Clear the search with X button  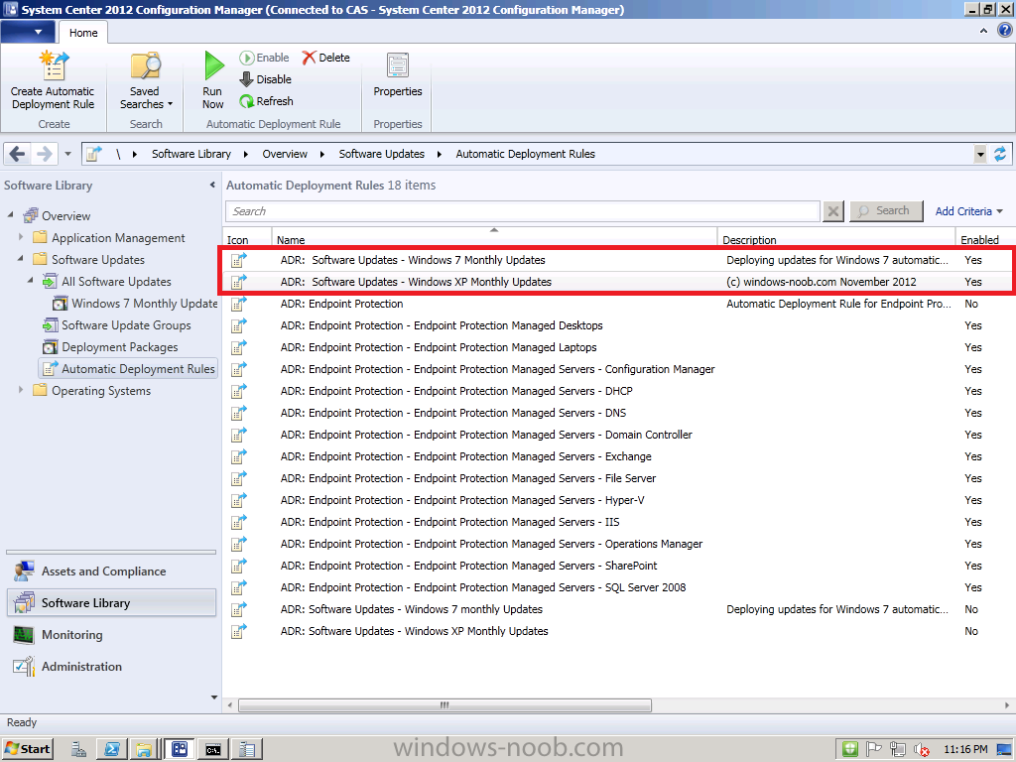833,211
